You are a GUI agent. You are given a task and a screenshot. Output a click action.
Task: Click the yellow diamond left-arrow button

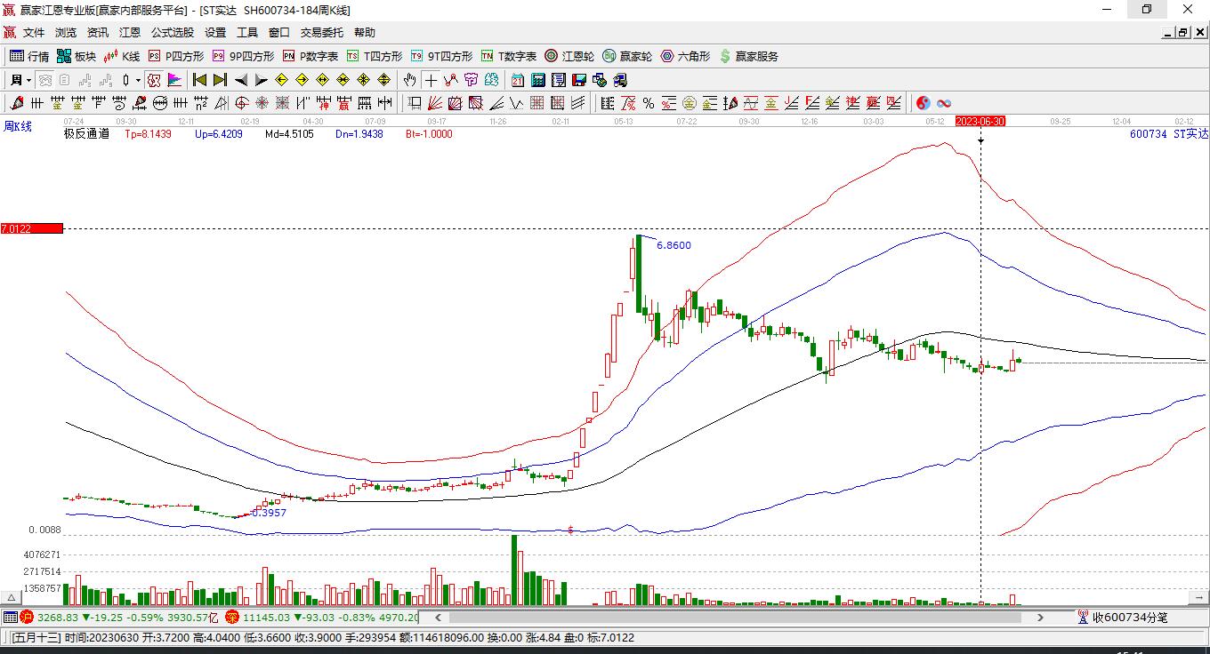[x=282, y=80]
